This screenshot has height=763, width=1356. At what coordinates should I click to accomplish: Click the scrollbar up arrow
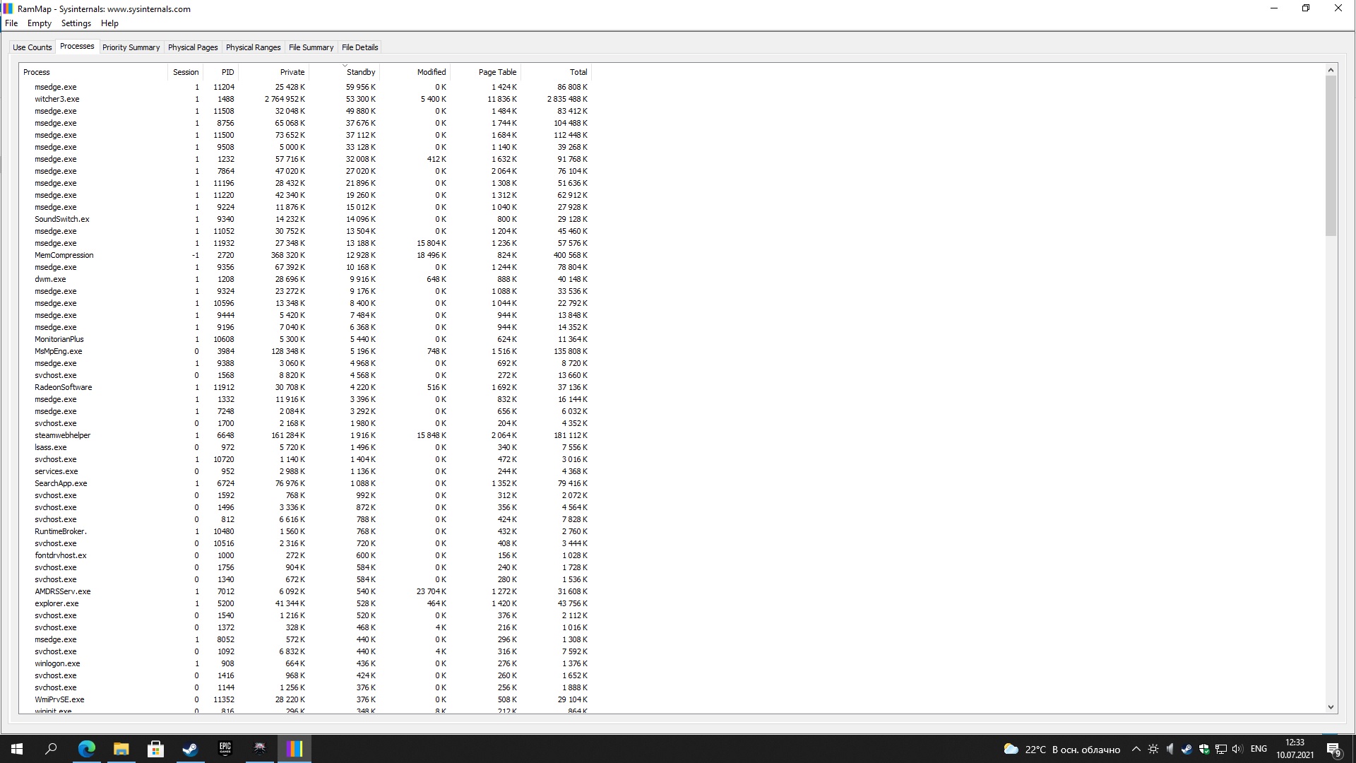click(x=1331, y=70)
